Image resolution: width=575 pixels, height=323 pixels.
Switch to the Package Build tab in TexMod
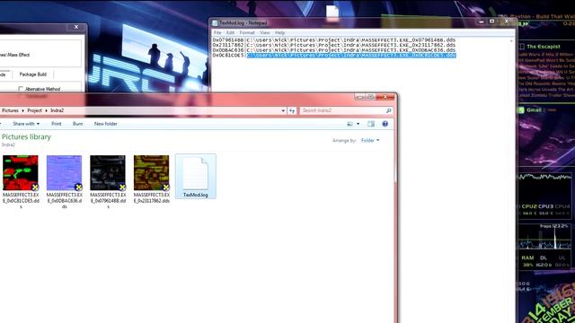pyautogui.click(x=33, y=74)
